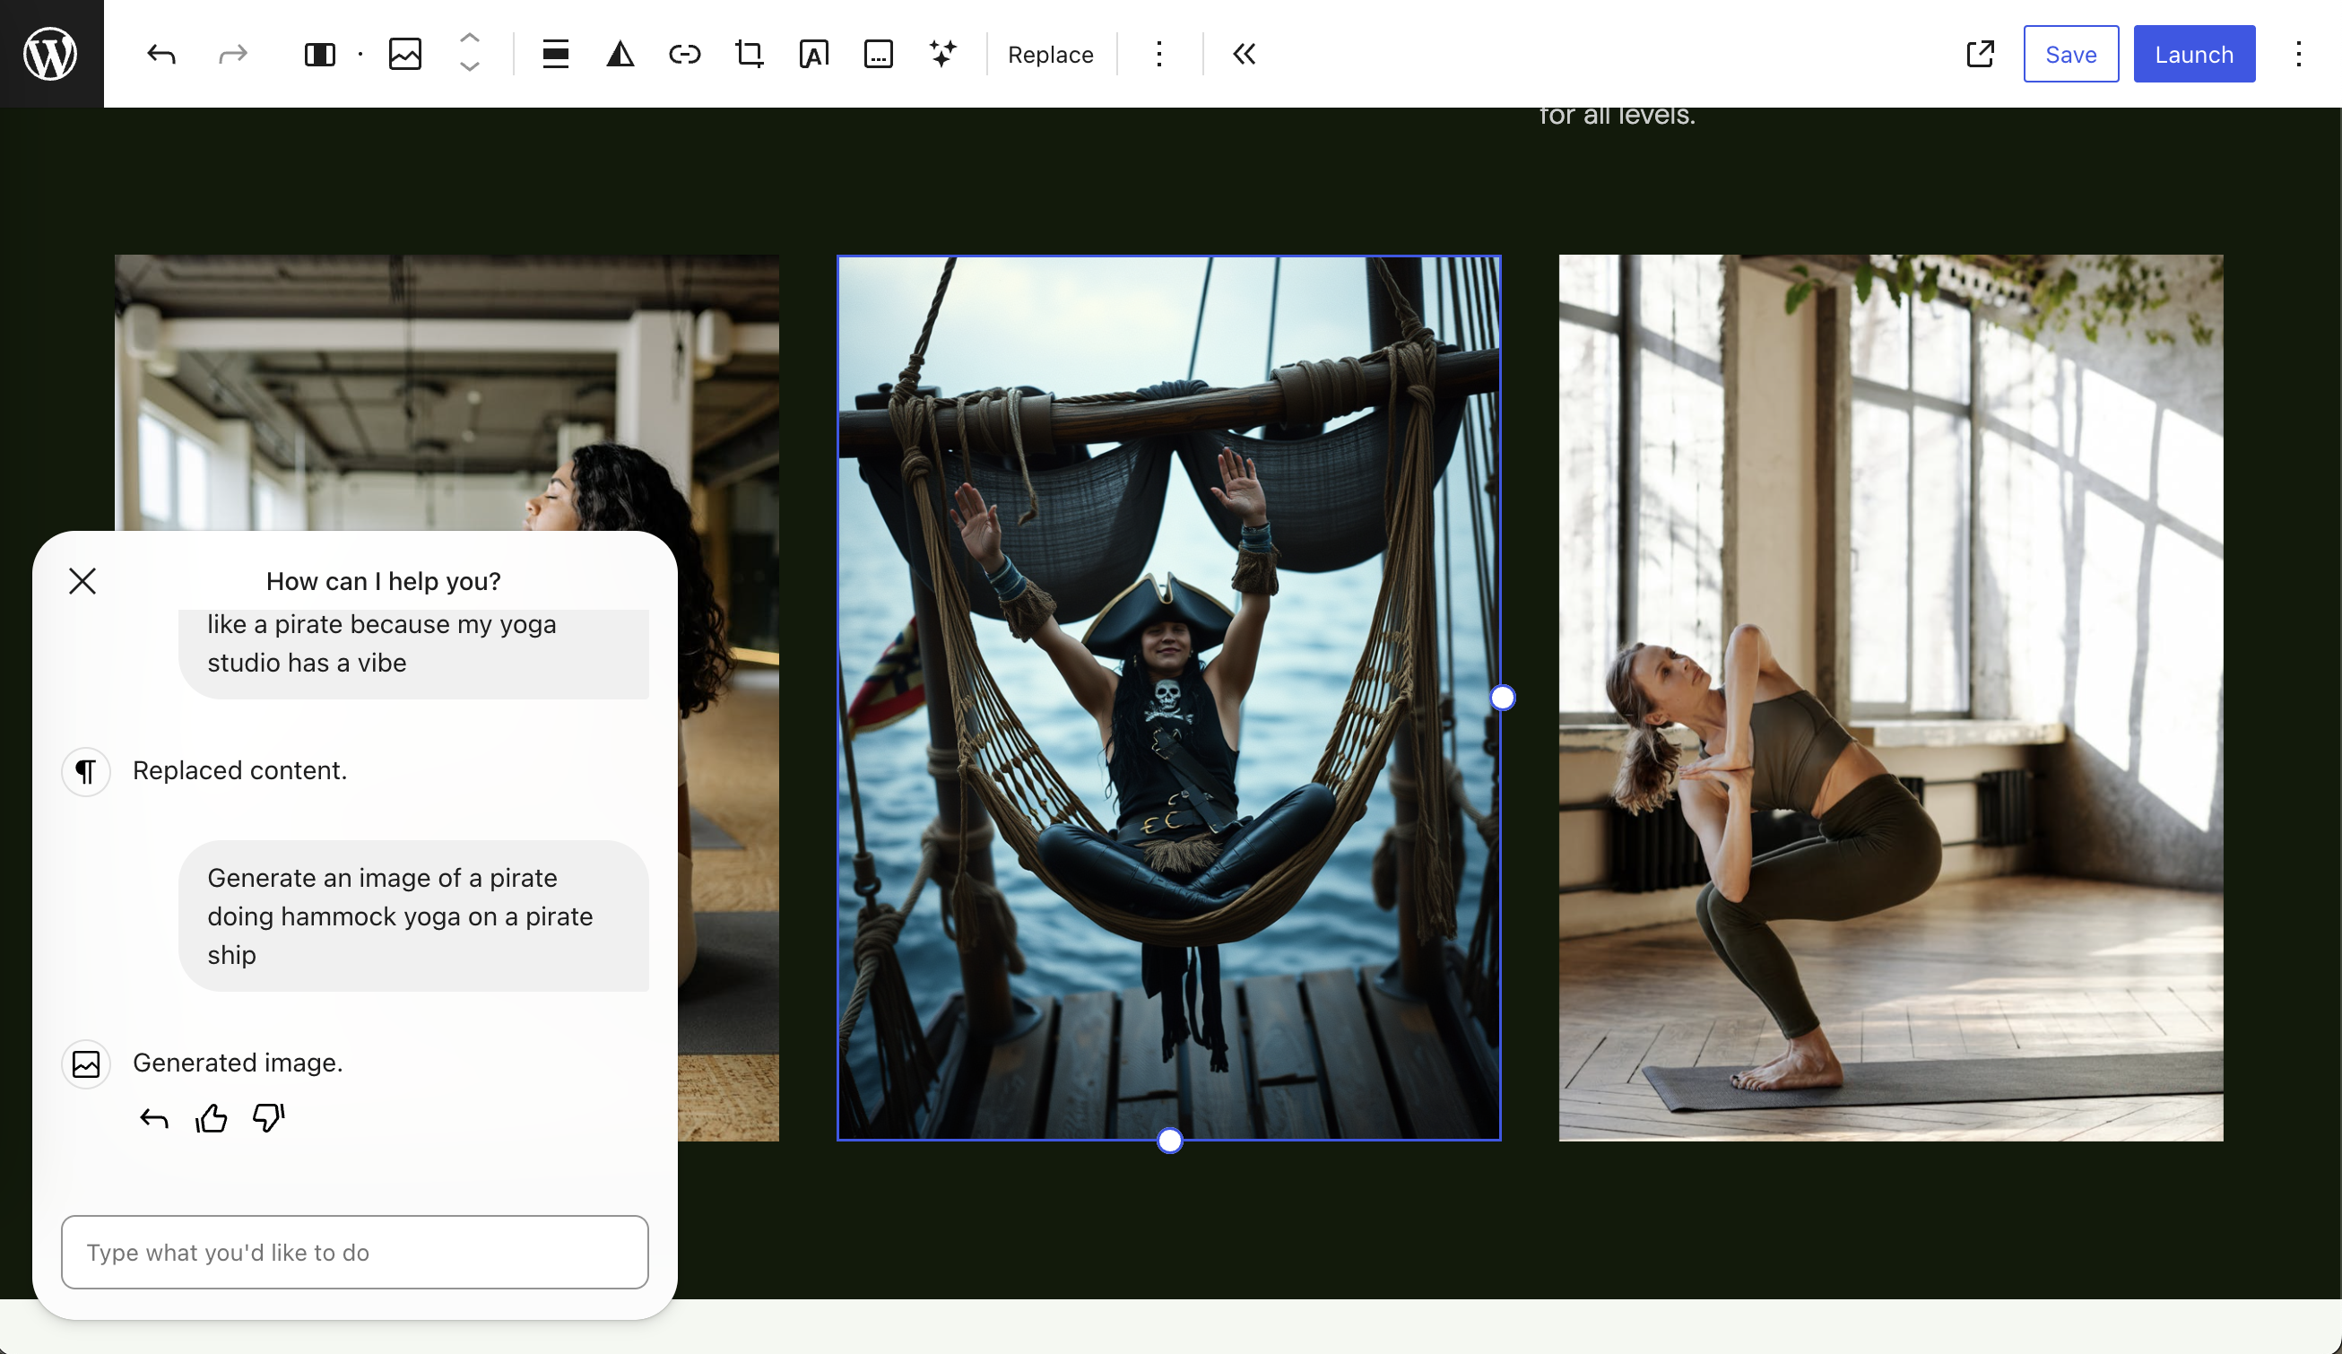Screen dimensions: 2342x1354
Task: Select the parent Columns block icon
Action: pyautogui.click(x=320, y=54)
